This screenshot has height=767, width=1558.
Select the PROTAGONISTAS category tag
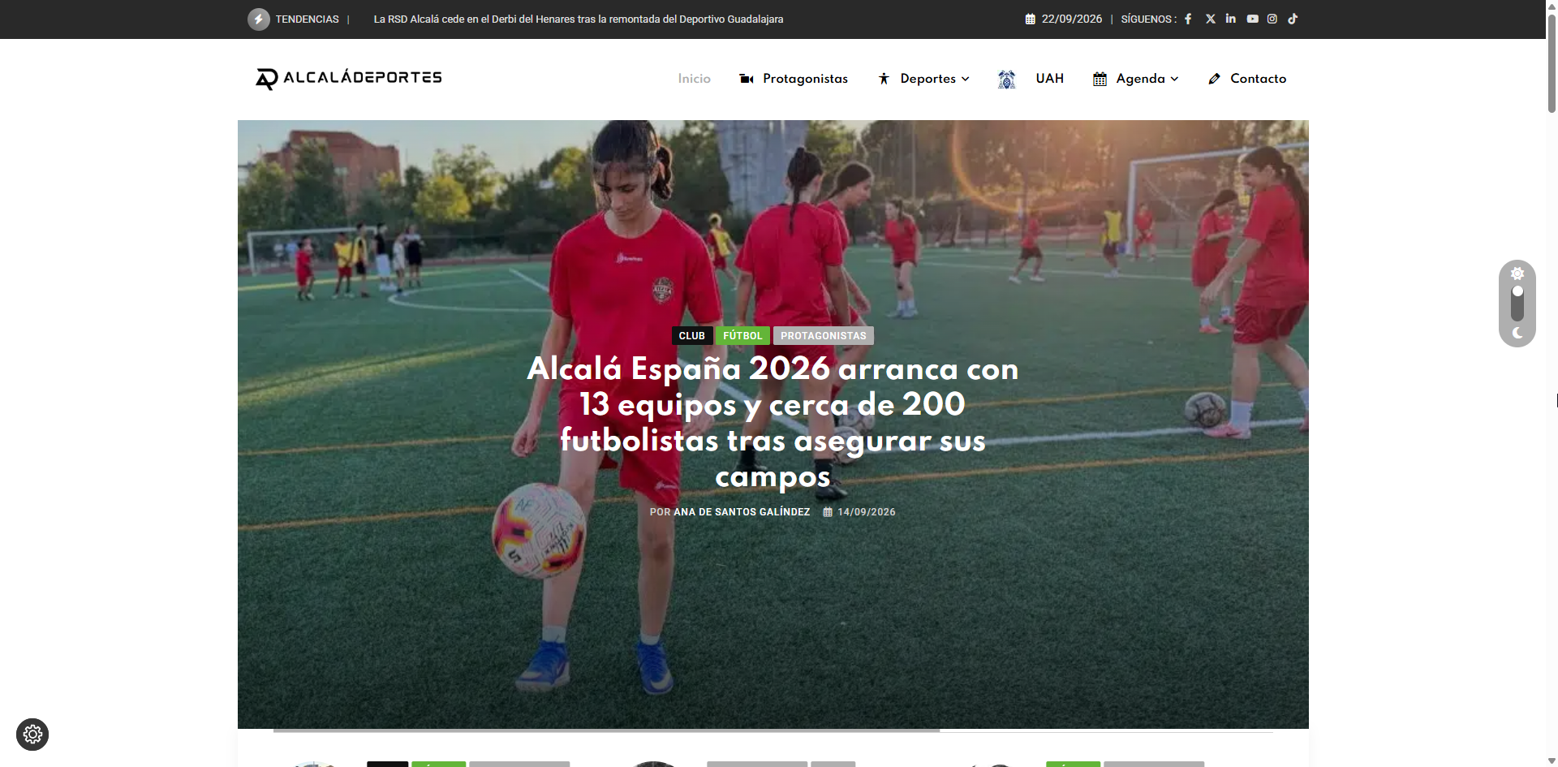(824, 336)
